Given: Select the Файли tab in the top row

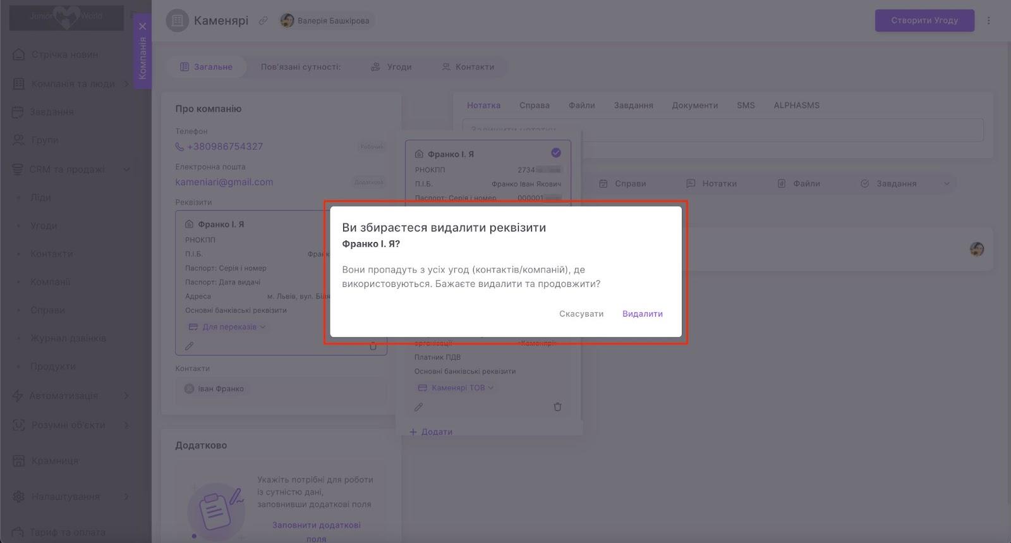Looking at the screenshot, I should (x=582, y=106).
